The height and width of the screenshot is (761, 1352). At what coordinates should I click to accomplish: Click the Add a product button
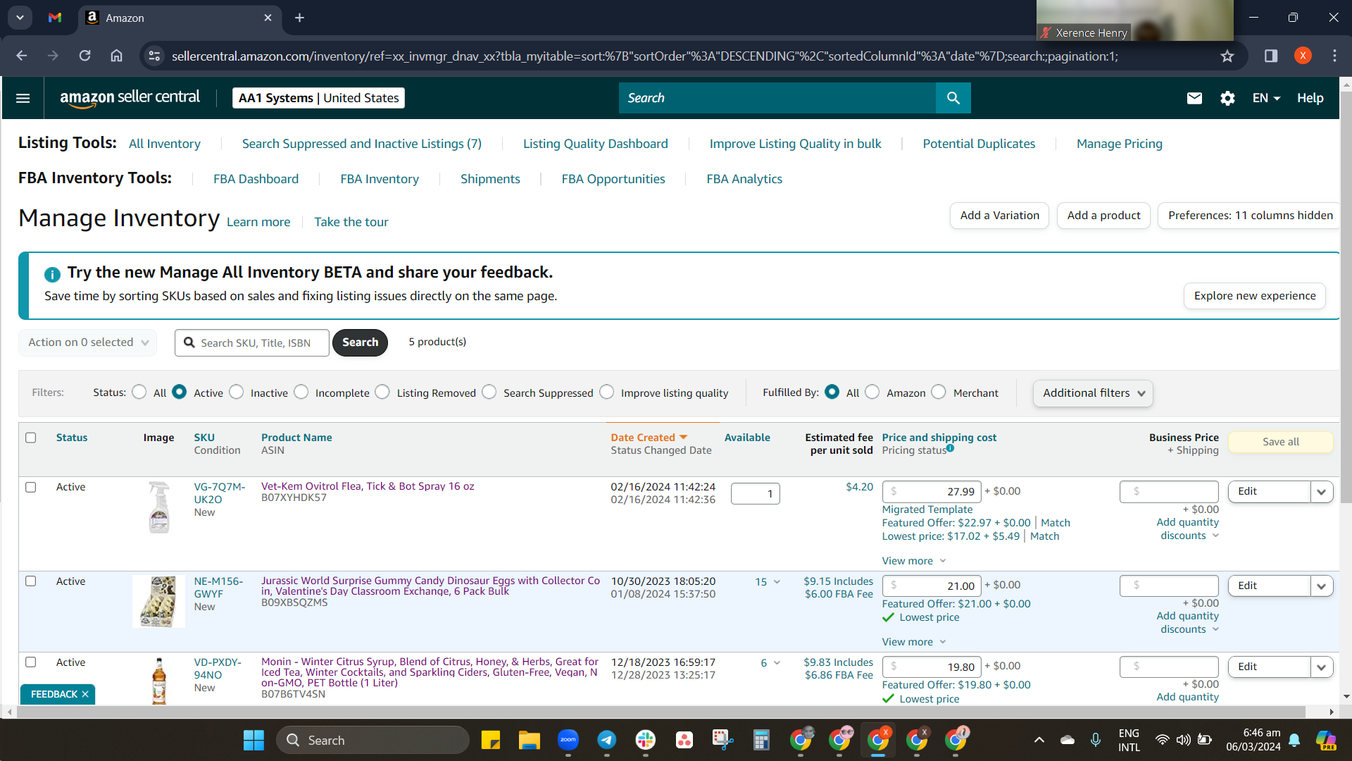[x=1103, y=216]
